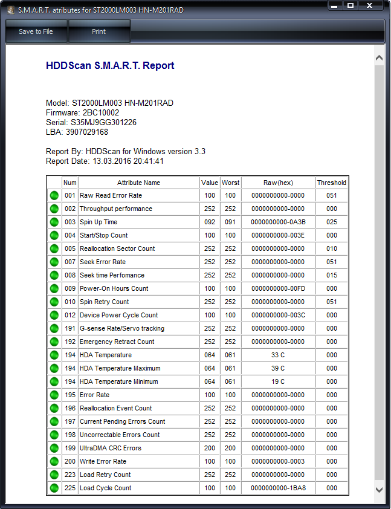Click the green status icon for Emergency Retract Count

54,342
